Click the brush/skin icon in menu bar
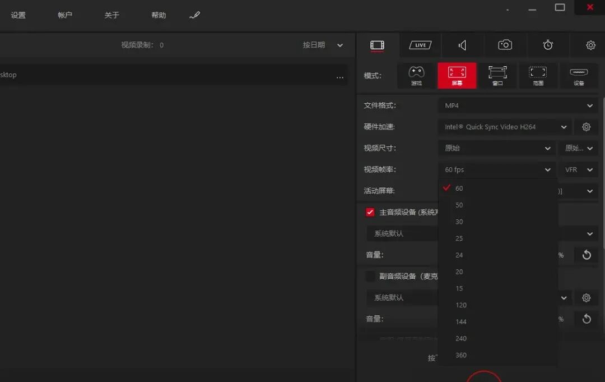Viewport: 605px width, 382px height. (194, 15)
